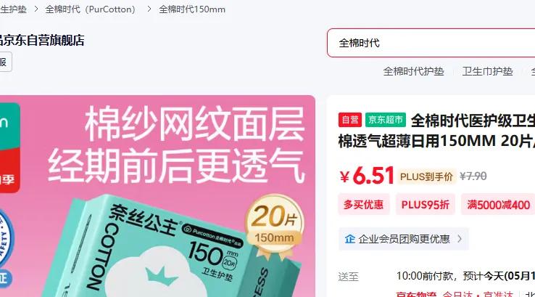The height and width of the screenshot is (297, 535).
Task: Click search suggestion 全棉时代护垫
Action: tap(413, 71)
